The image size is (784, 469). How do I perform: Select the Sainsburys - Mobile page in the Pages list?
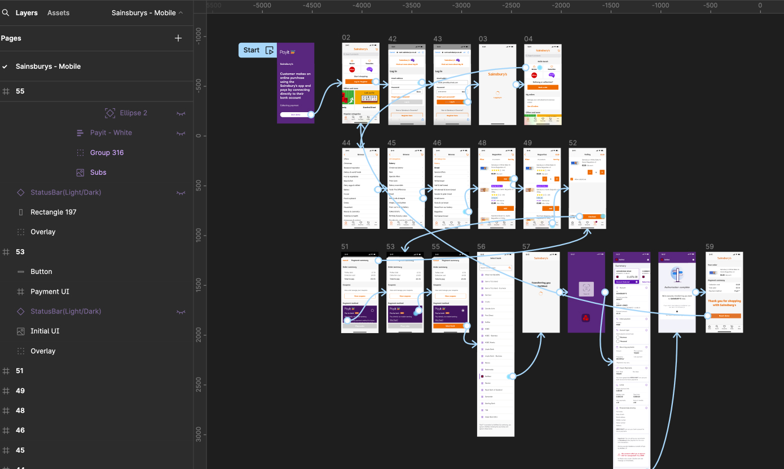[x=48, y=66]
